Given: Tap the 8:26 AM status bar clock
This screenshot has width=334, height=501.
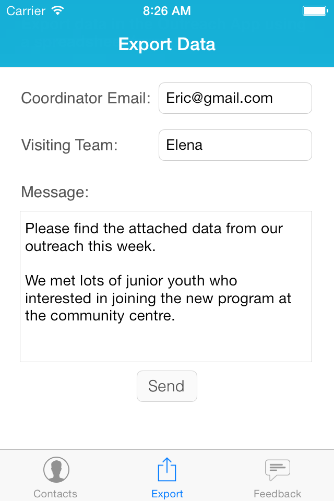Looking at the screenshot, I should point(167,10).
